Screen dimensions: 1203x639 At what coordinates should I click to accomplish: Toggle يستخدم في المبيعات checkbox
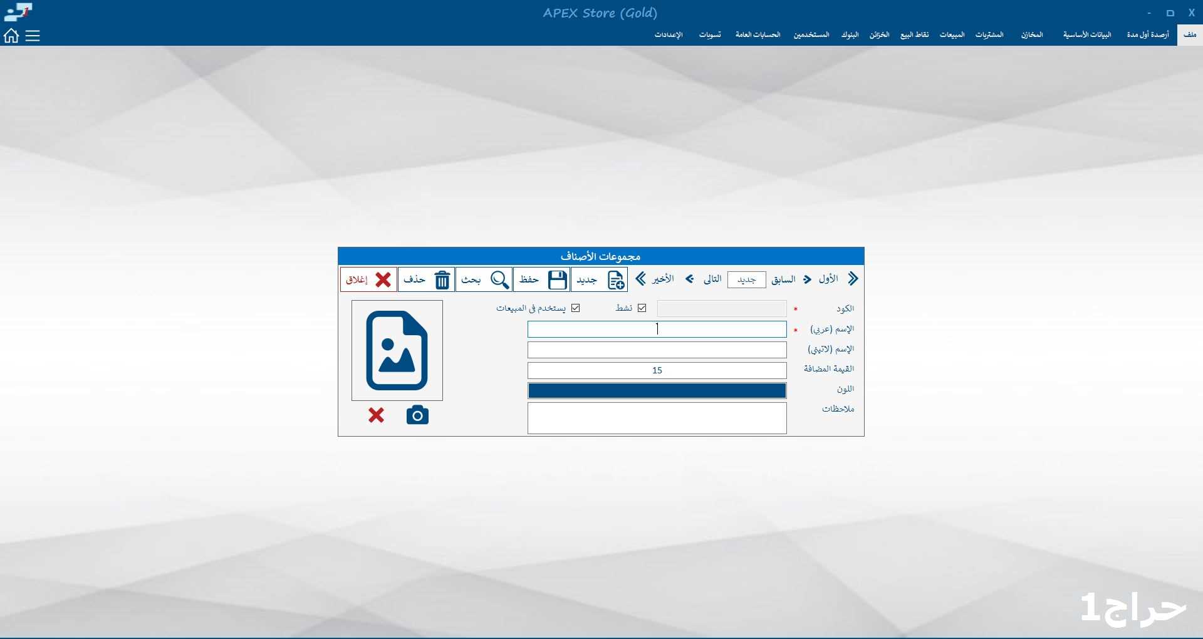[x=576, y=308]
